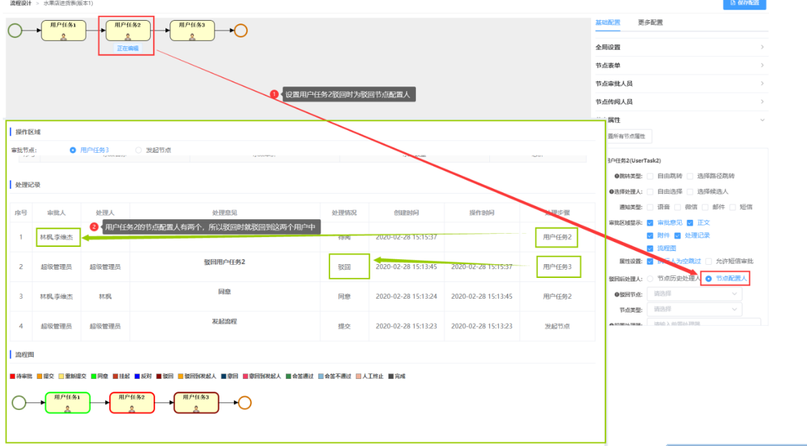Screen dimensions: 807x446
Task: Check the 选择候选人 checkbox
Action: [690, 192]
